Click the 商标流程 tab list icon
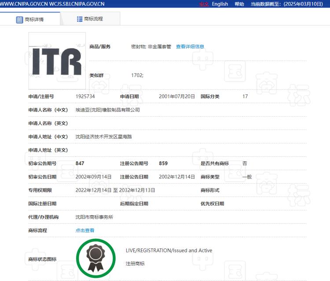 pos(80,19)
